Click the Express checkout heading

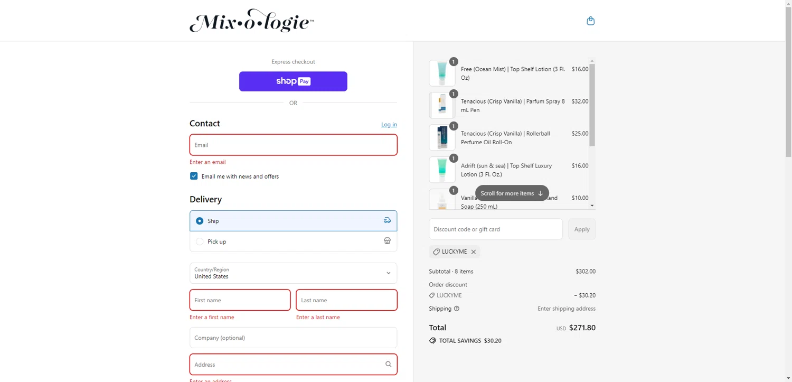(x=293, y=62)
